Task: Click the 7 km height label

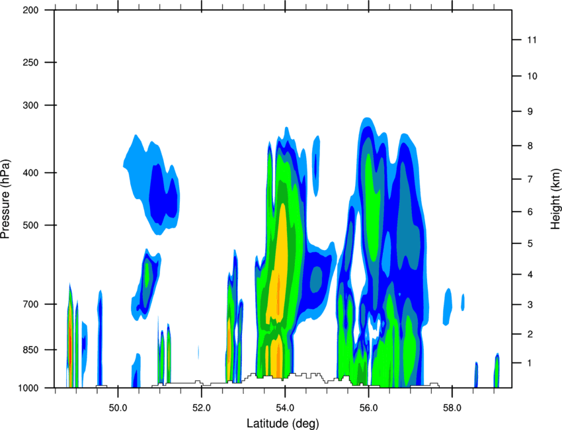Action: point(530,179)
